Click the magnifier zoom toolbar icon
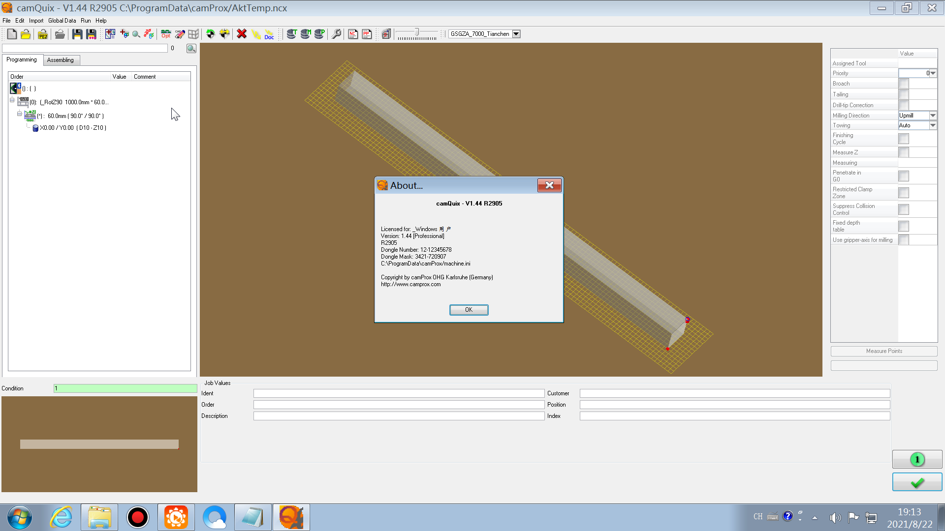This screenshot has width=945, height=531. [136, 34]
